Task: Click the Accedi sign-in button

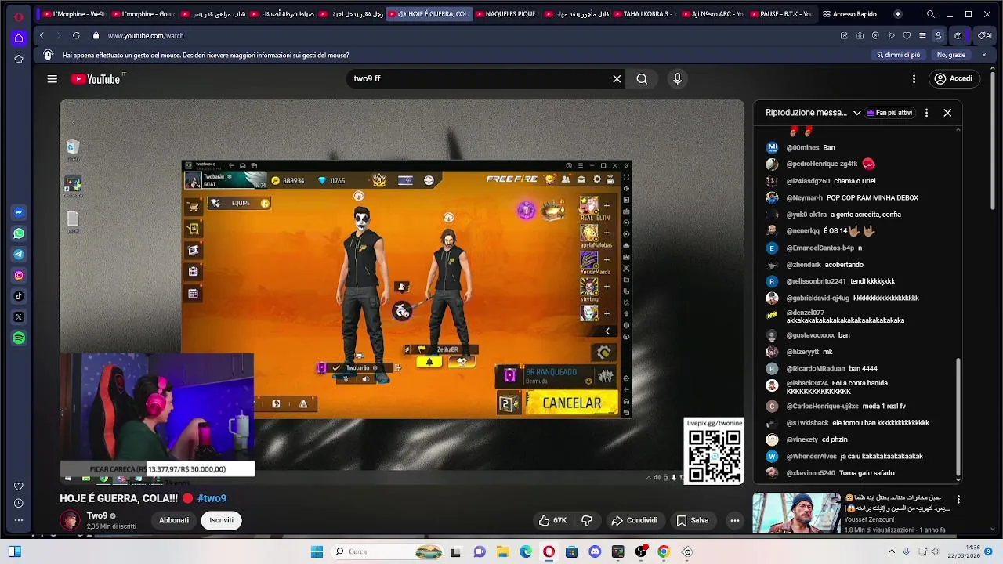Action: click(x=953, y=78)
